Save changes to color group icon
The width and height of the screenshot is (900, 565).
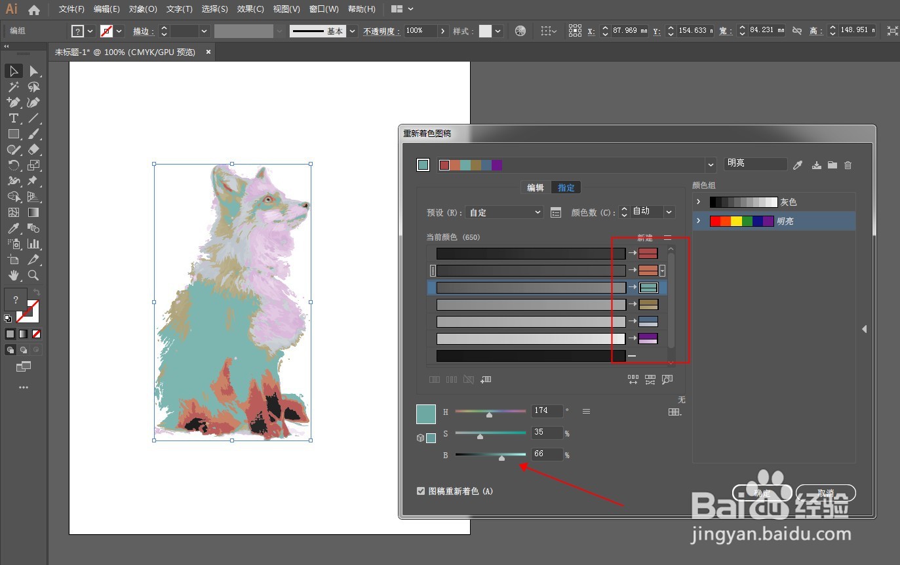pyautogui.click(x=817, y=165)
